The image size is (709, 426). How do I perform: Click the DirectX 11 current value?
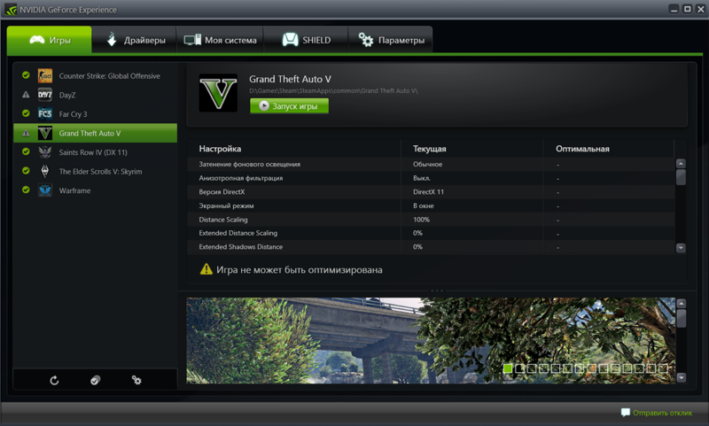tap(428, 191)
